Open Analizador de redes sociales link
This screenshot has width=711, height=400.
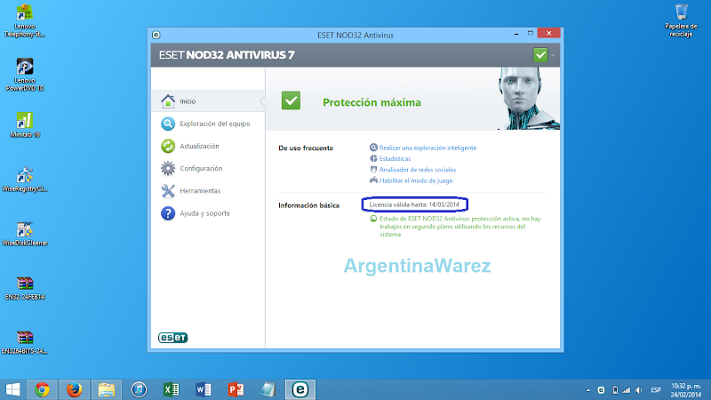418,170
